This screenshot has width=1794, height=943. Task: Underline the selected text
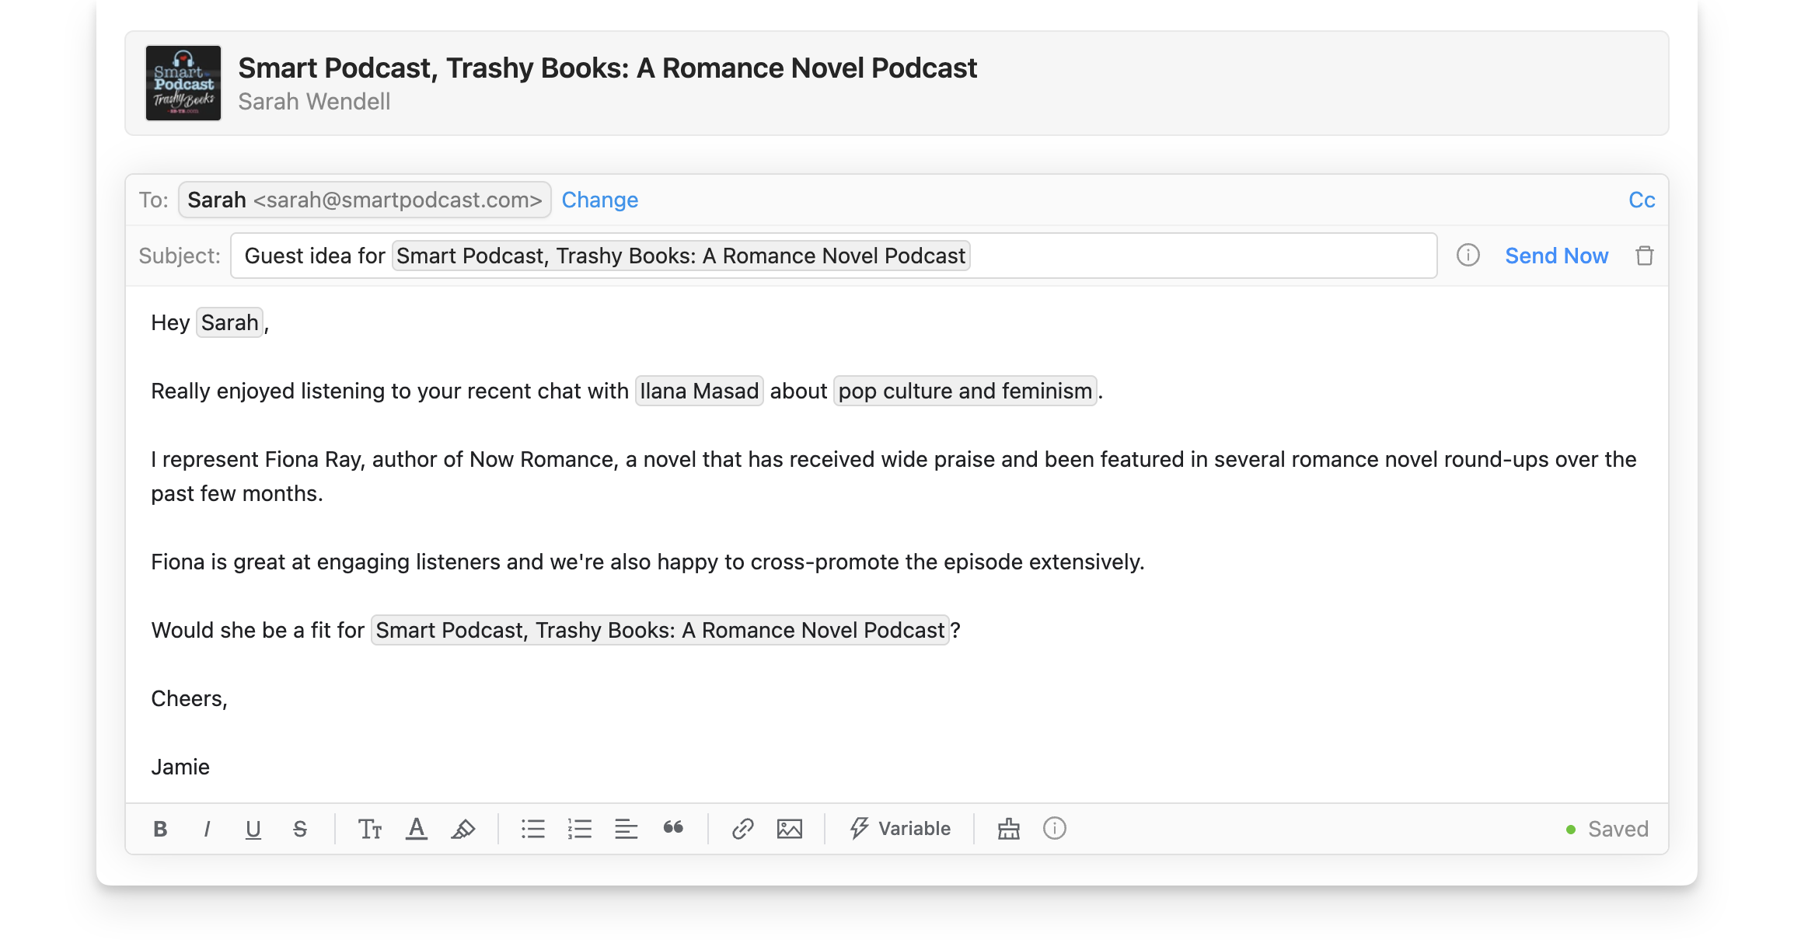[x=253, y=829]
